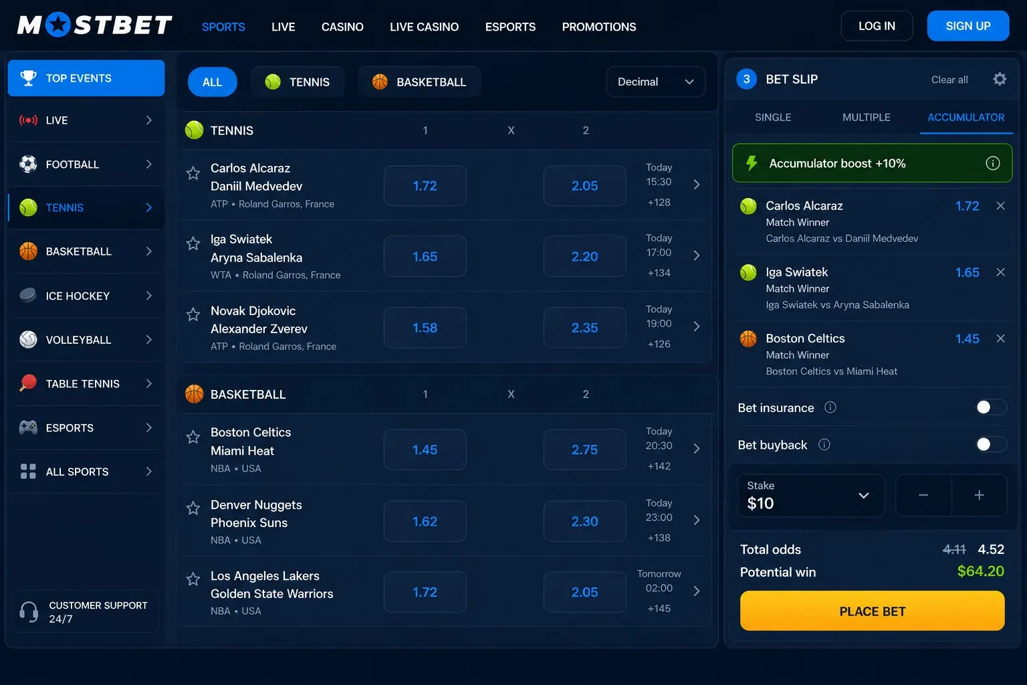
Task: Favorite the Djokovic vs Zverev match star
Action: pos(193,314)
